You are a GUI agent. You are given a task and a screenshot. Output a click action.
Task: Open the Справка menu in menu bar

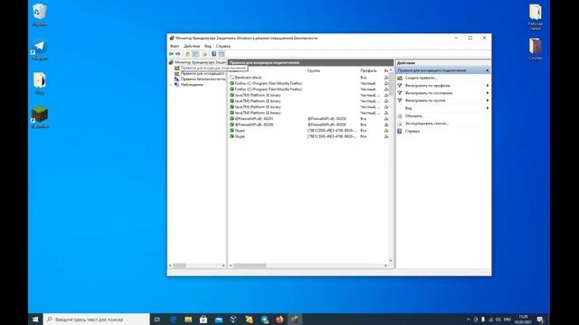[223, 46]
